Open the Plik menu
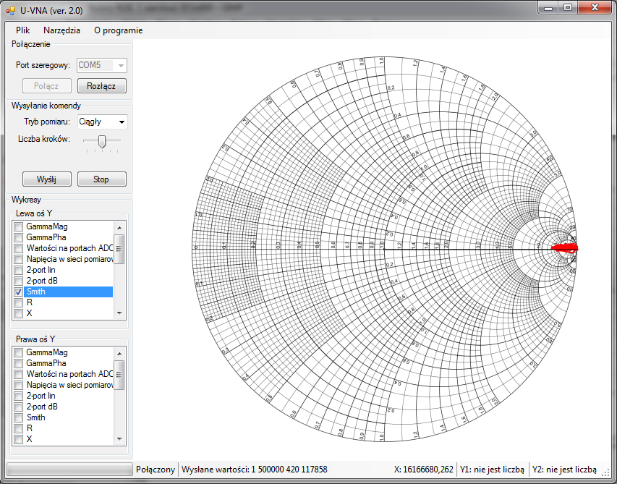Image resolution: width=617 pixels, height=484 pixels. [22, 30]
